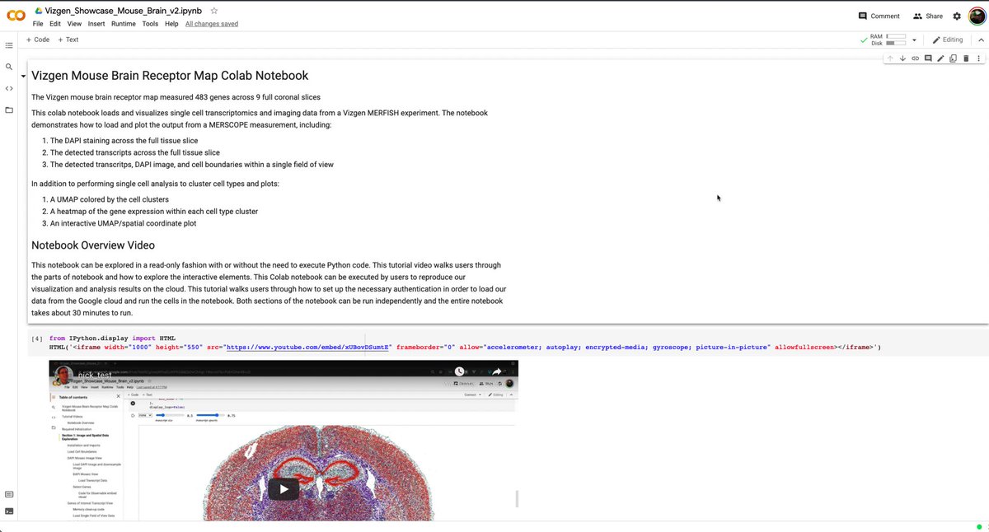Copy link to the selected cell
Screen dimensions: 989x532
point(915,58)
